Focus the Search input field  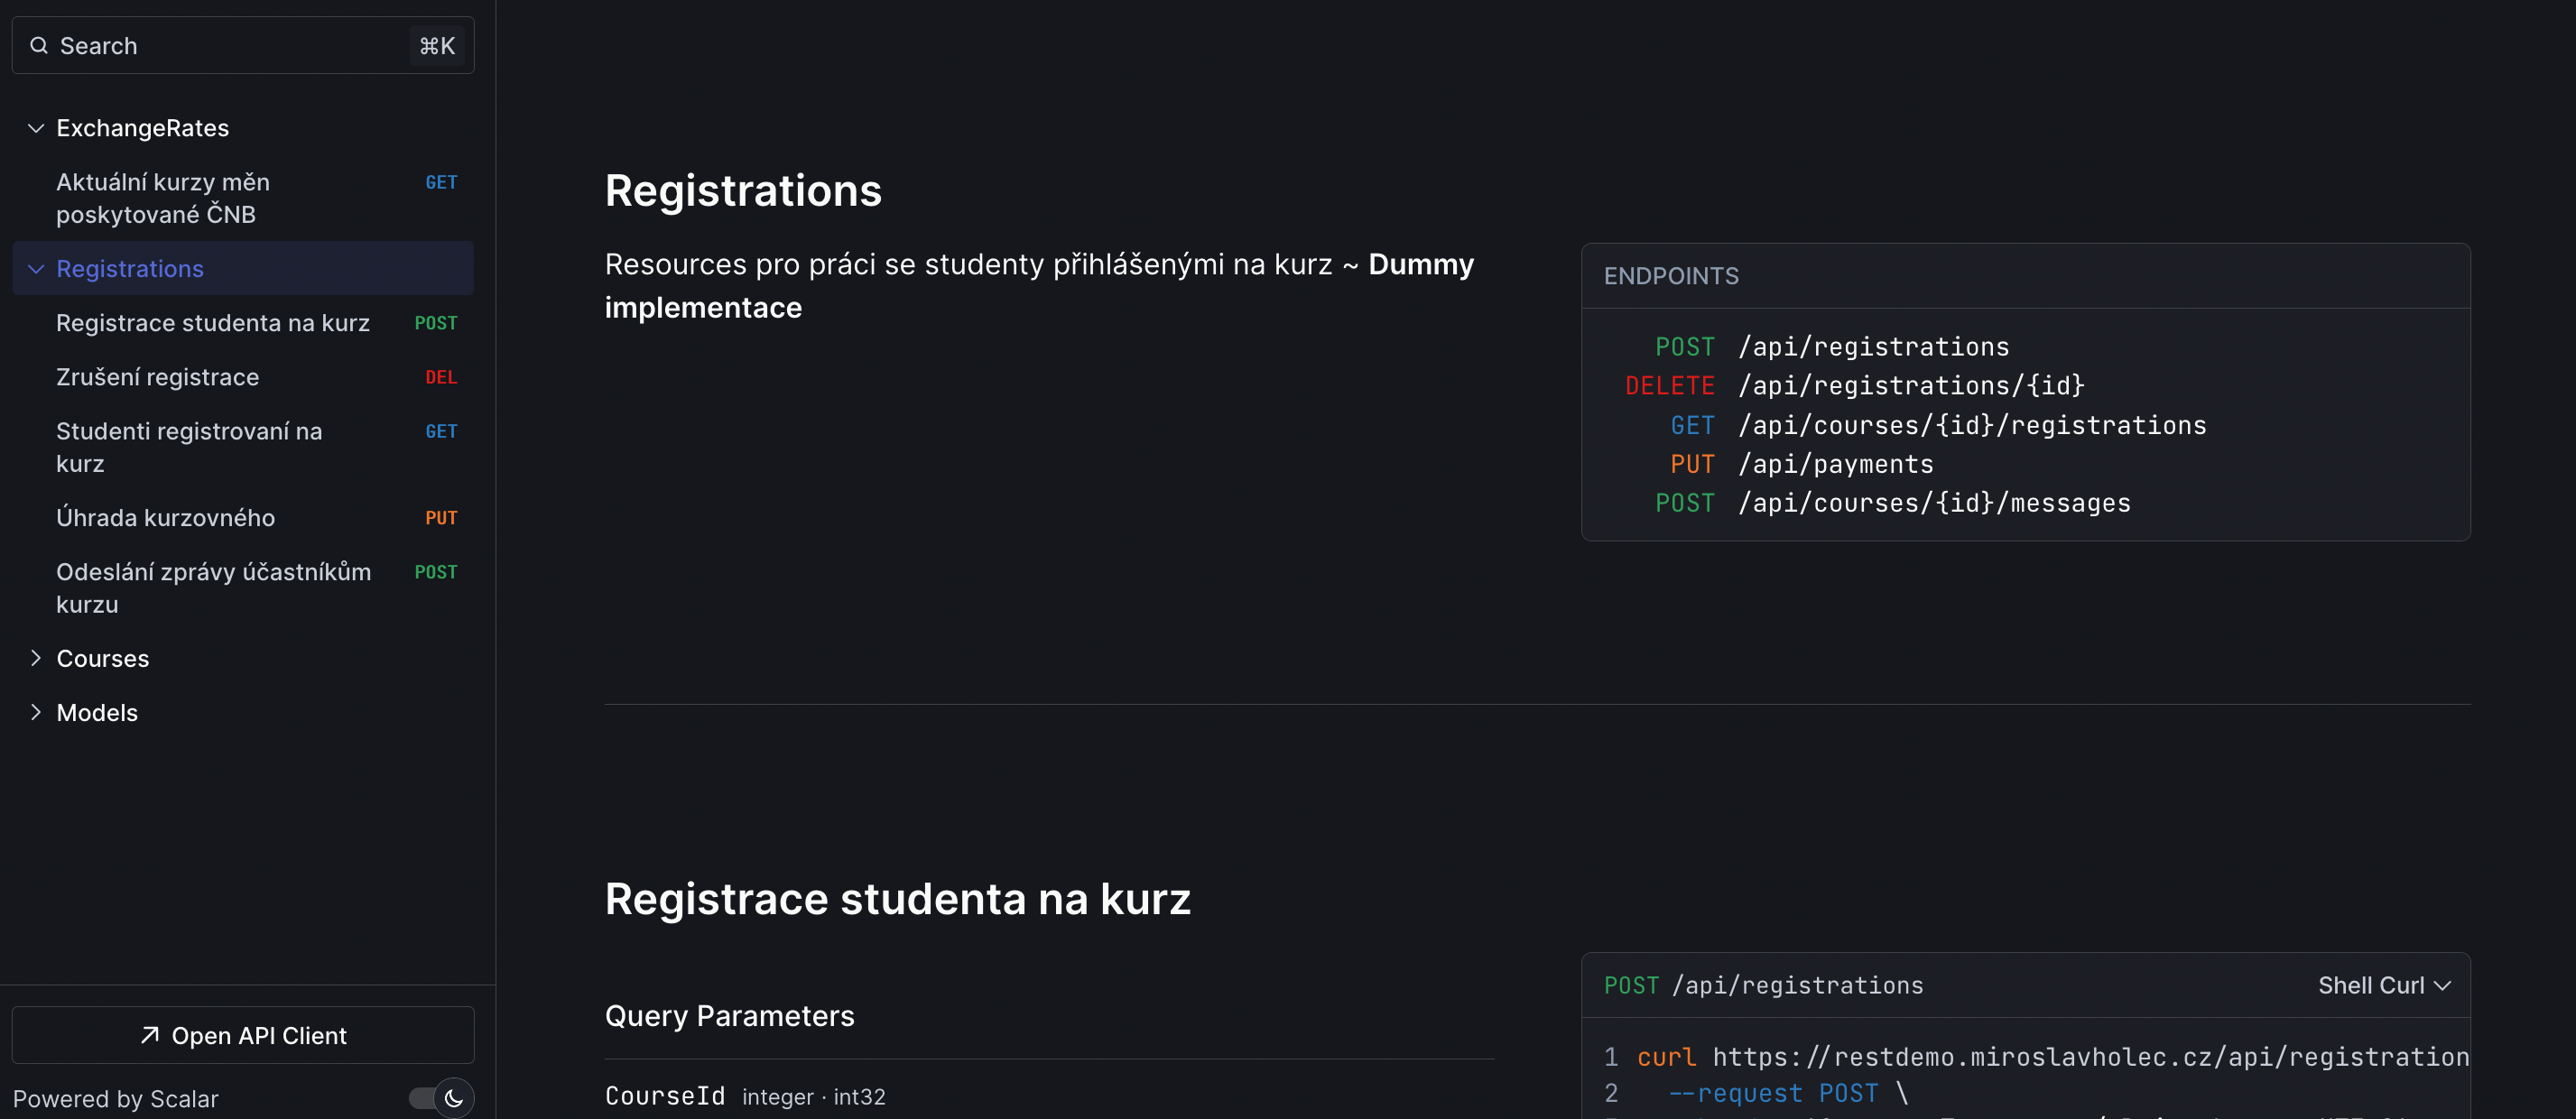click(243, 45)
